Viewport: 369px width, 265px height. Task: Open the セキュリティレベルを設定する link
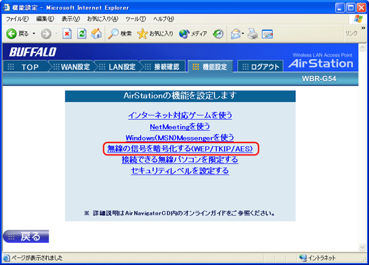(180, 170)
